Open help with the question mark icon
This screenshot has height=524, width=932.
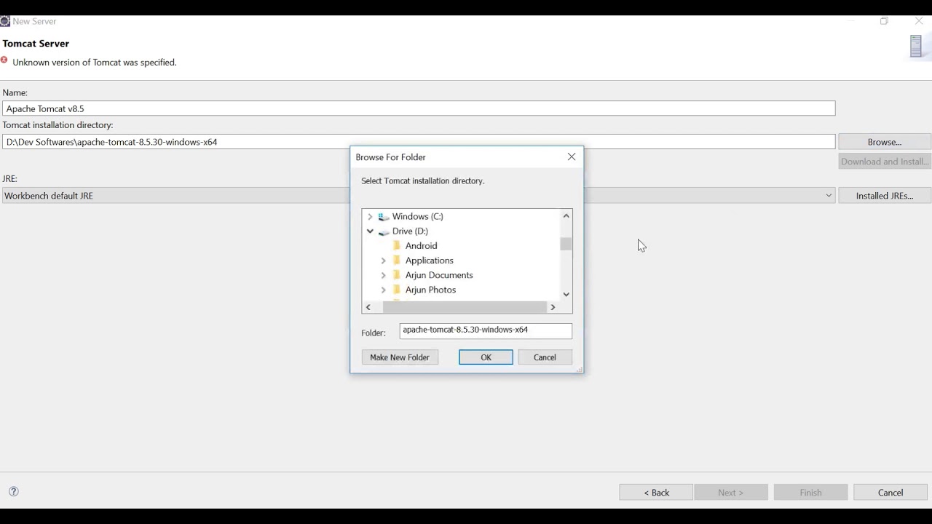coord(14,491)
